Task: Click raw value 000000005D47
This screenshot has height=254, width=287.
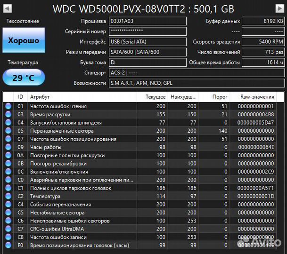Action: 256,122
